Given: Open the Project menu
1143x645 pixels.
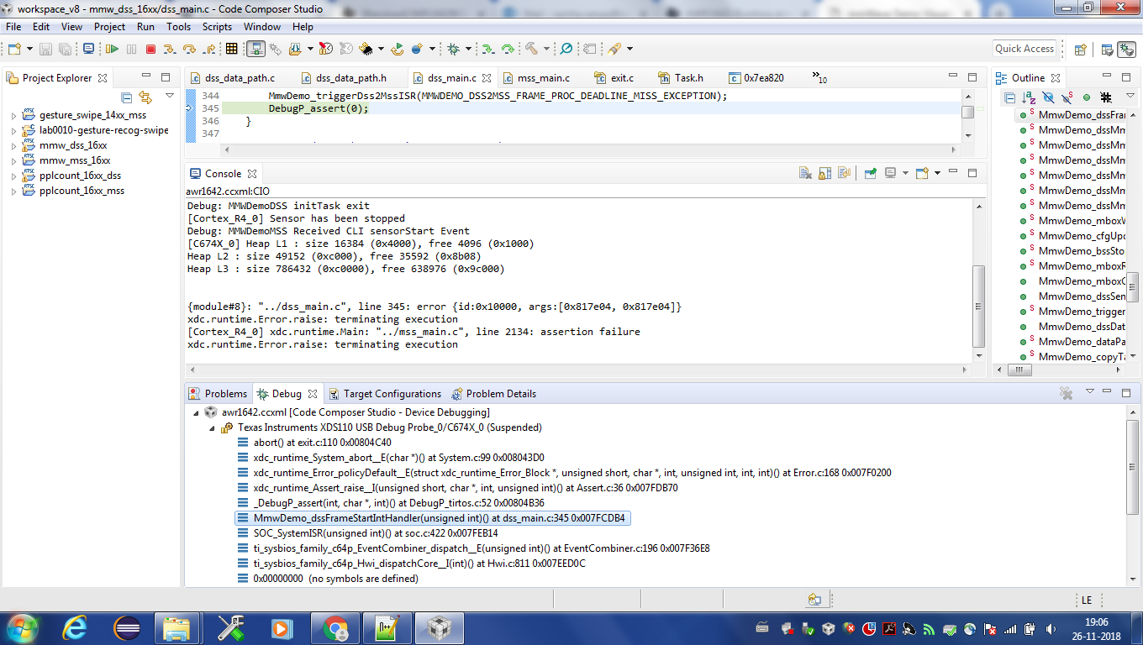Looking at the screenshot, I should 109,27.
